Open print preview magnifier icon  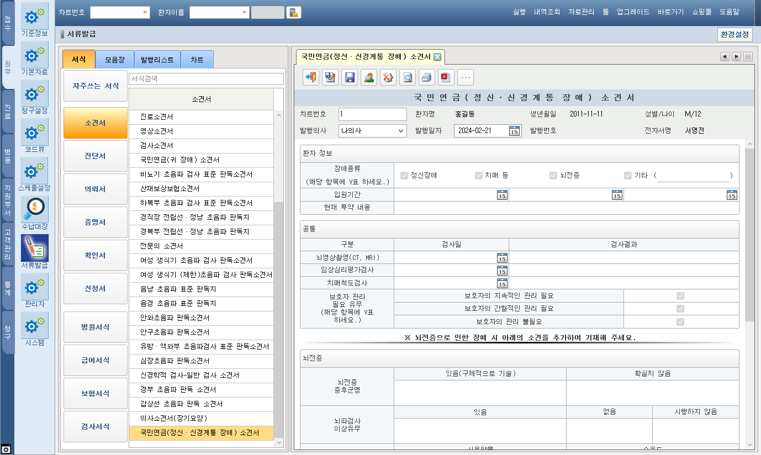pyautogui.click(x=408, y=77)
